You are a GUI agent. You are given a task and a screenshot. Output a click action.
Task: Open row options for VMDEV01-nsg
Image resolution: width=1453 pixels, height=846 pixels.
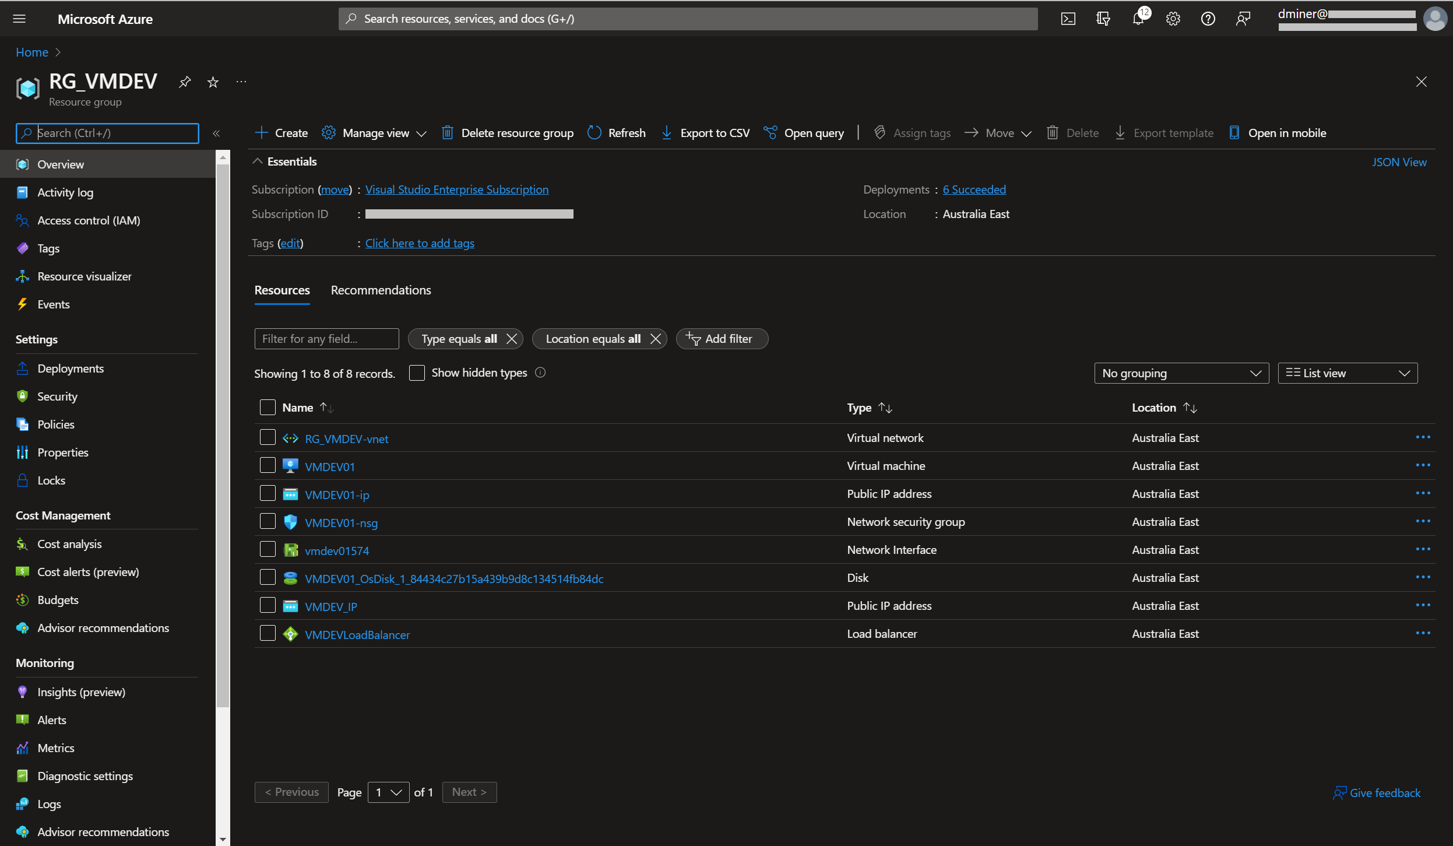[1423, 521]
